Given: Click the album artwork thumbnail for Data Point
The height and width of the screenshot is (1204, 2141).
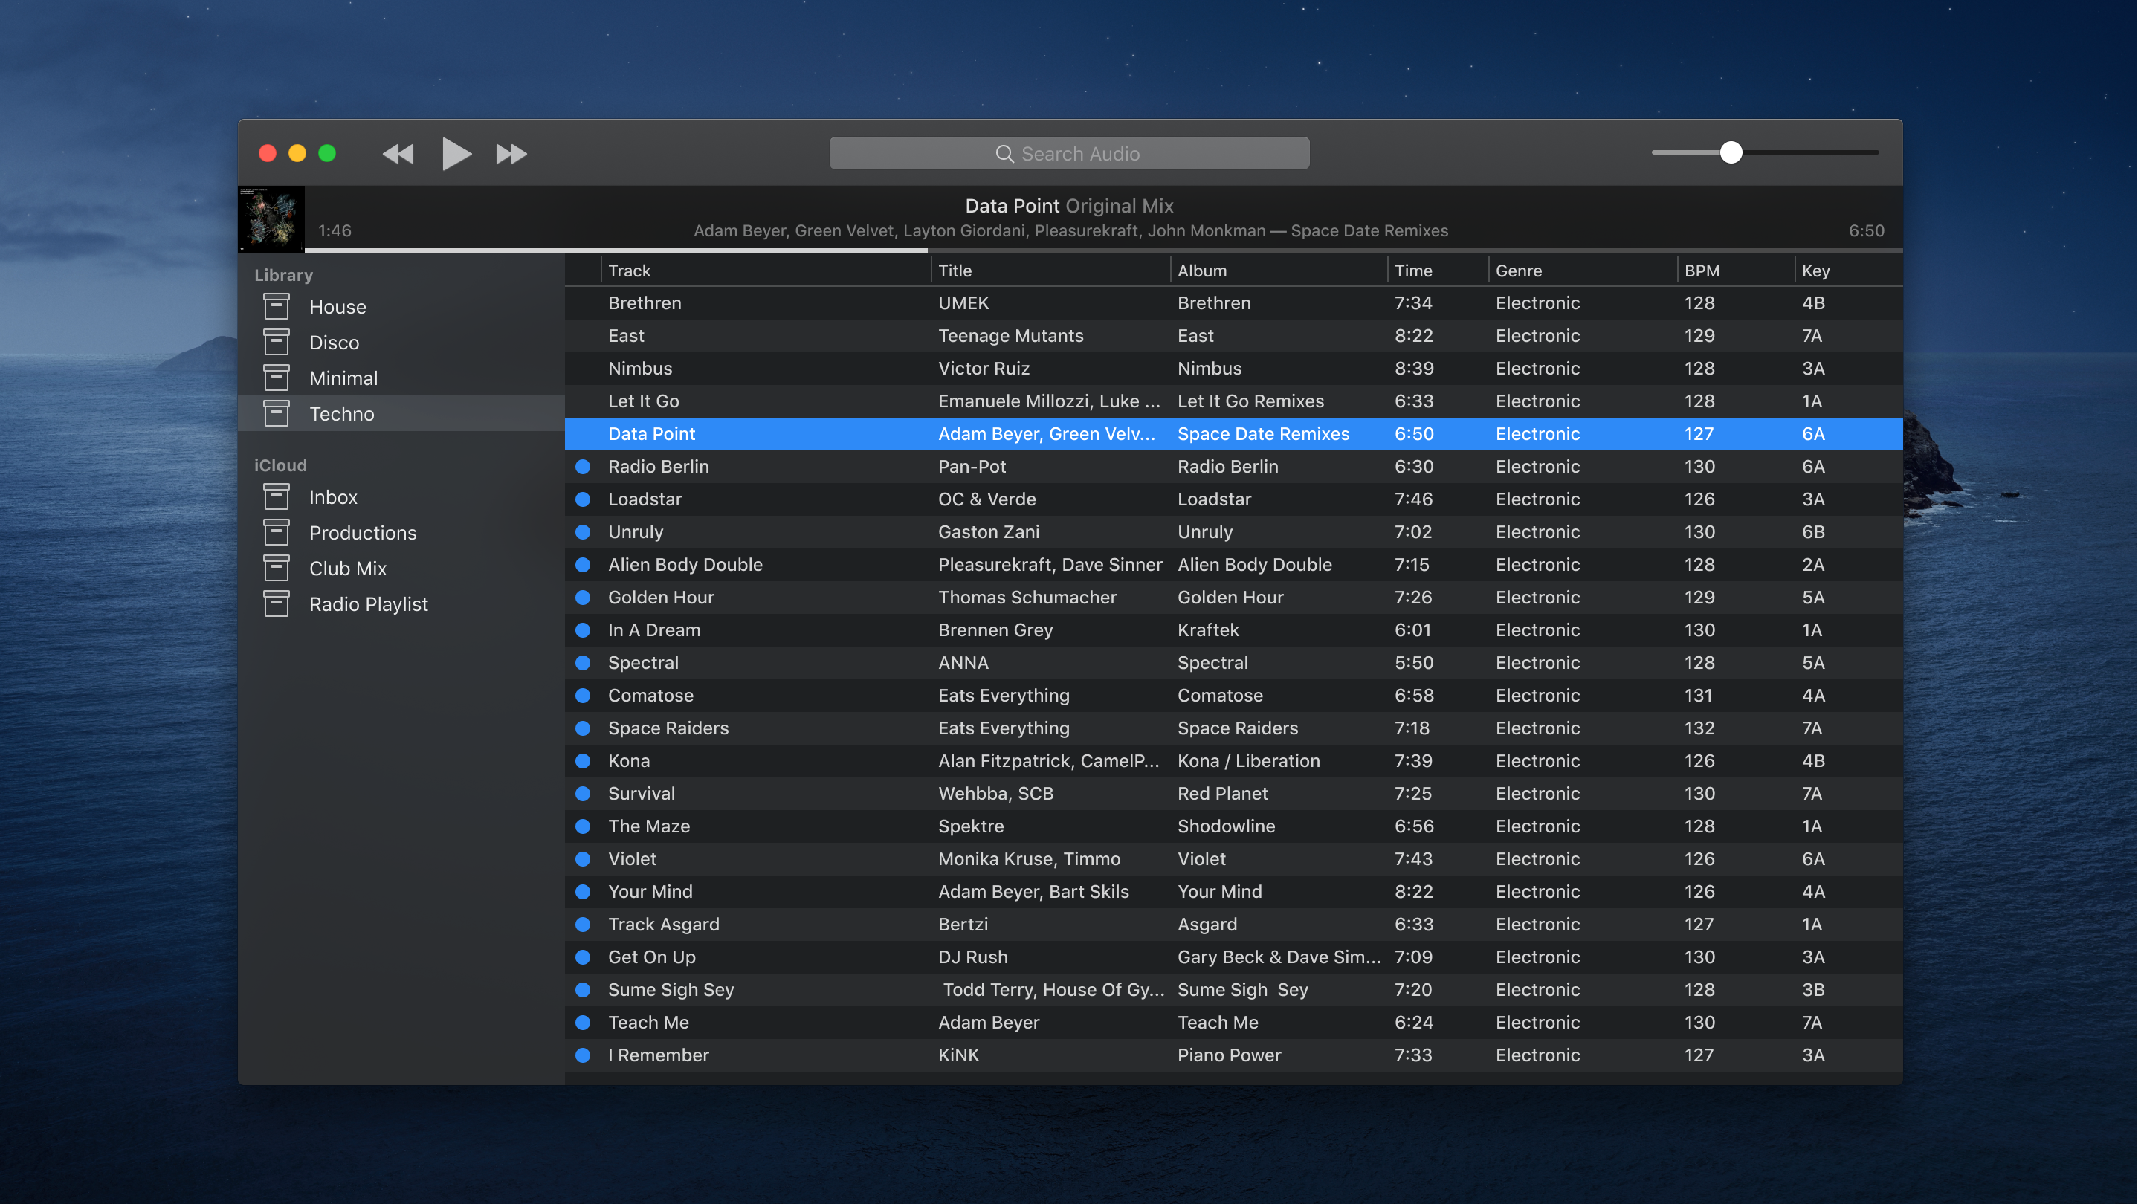Looking at the screenshot, I should [x=271, y=218].
